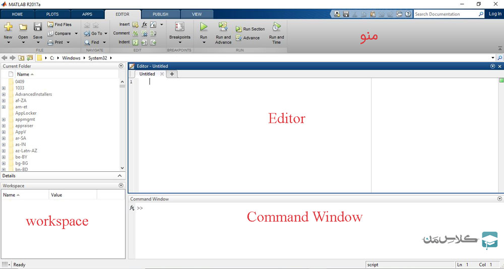Image resolution: width=504 pixels, height=269 pixels.
Task: Click the Run and Time icon
Action: click(276, 27)
